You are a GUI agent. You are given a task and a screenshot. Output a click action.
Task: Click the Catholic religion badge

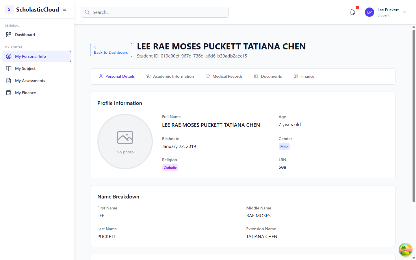[170, 168]
